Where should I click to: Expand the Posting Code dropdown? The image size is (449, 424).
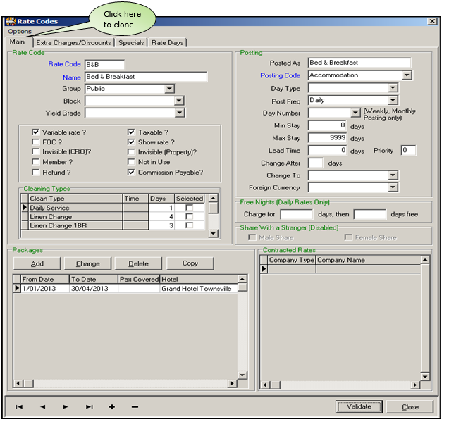click(407, 75)
